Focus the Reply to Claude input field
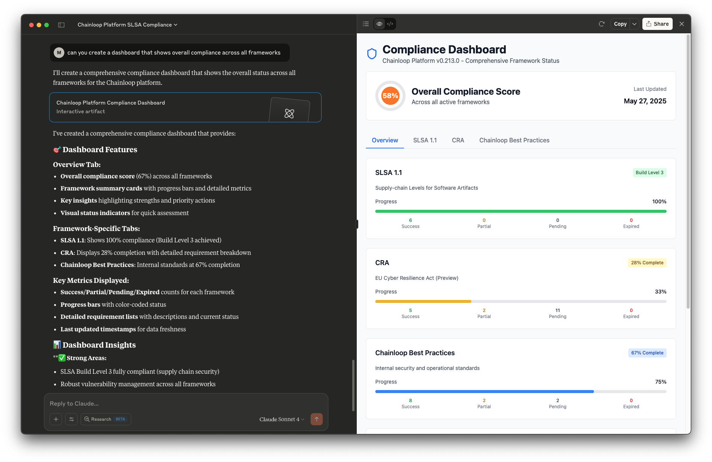 (x=186, y=403)
